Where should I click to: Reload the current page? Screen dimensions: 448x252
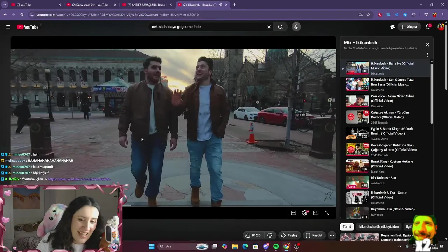(22, 15)
